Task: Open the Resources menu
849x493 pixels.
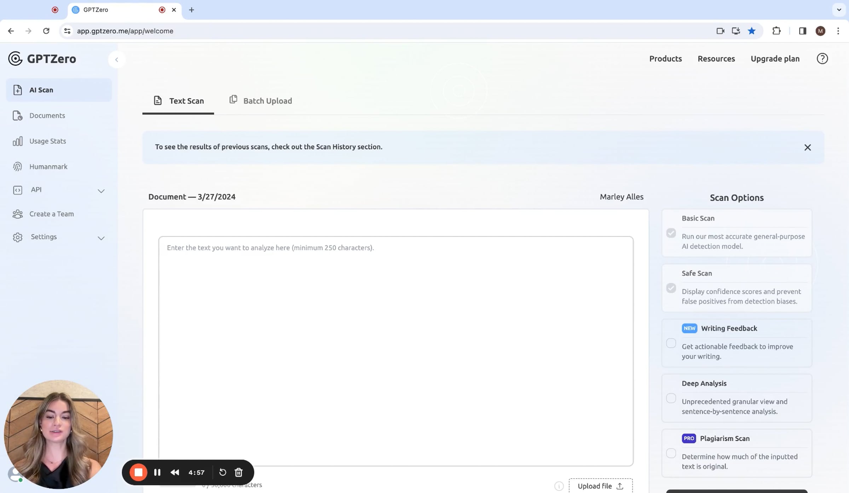Action: 716,59
